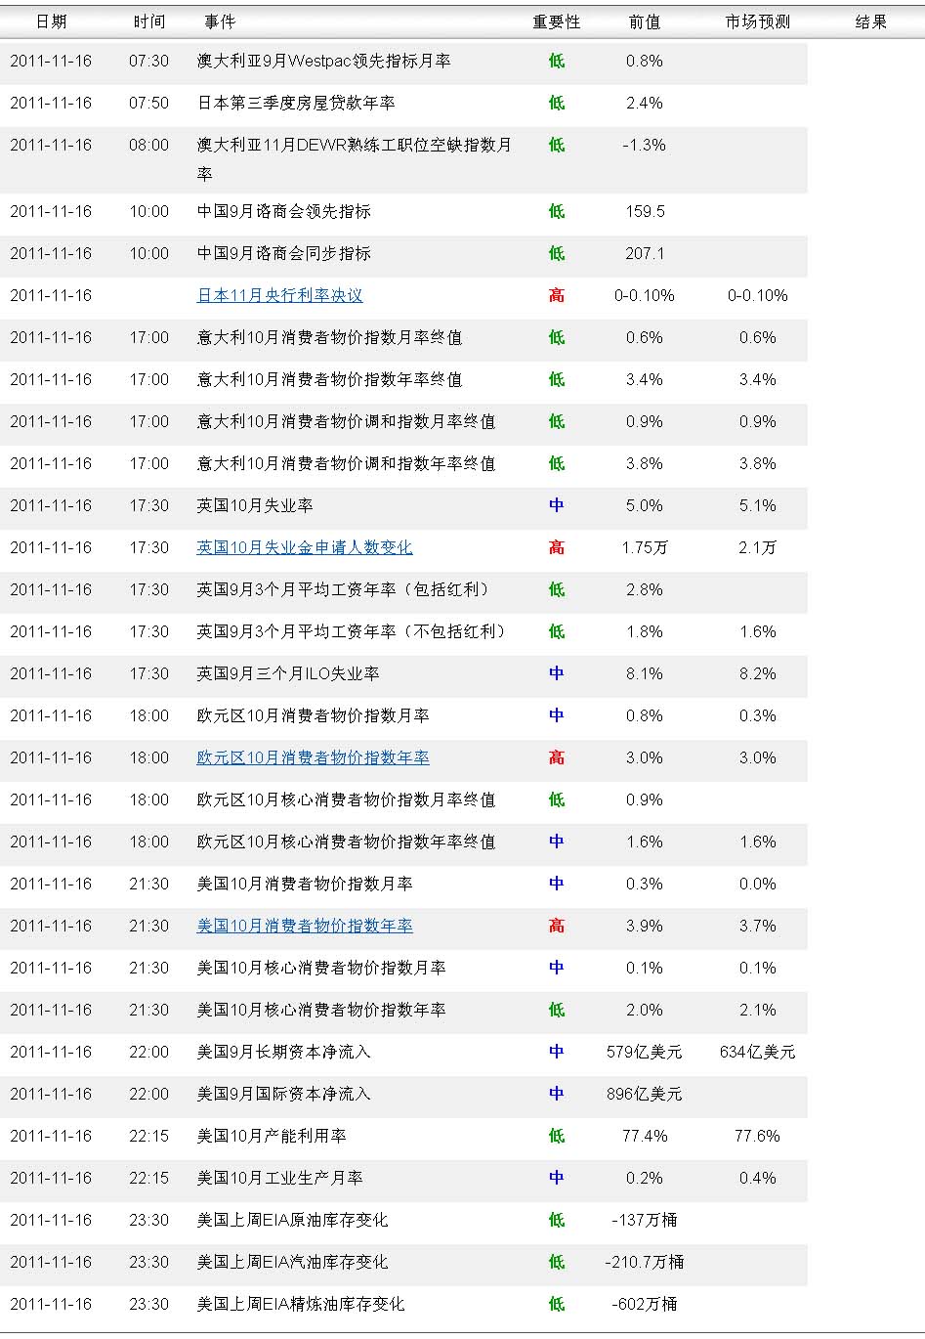Screen dimensions: 925x1339
Task: Click the 市场预测 column header
Action: [x=757, y=22]
